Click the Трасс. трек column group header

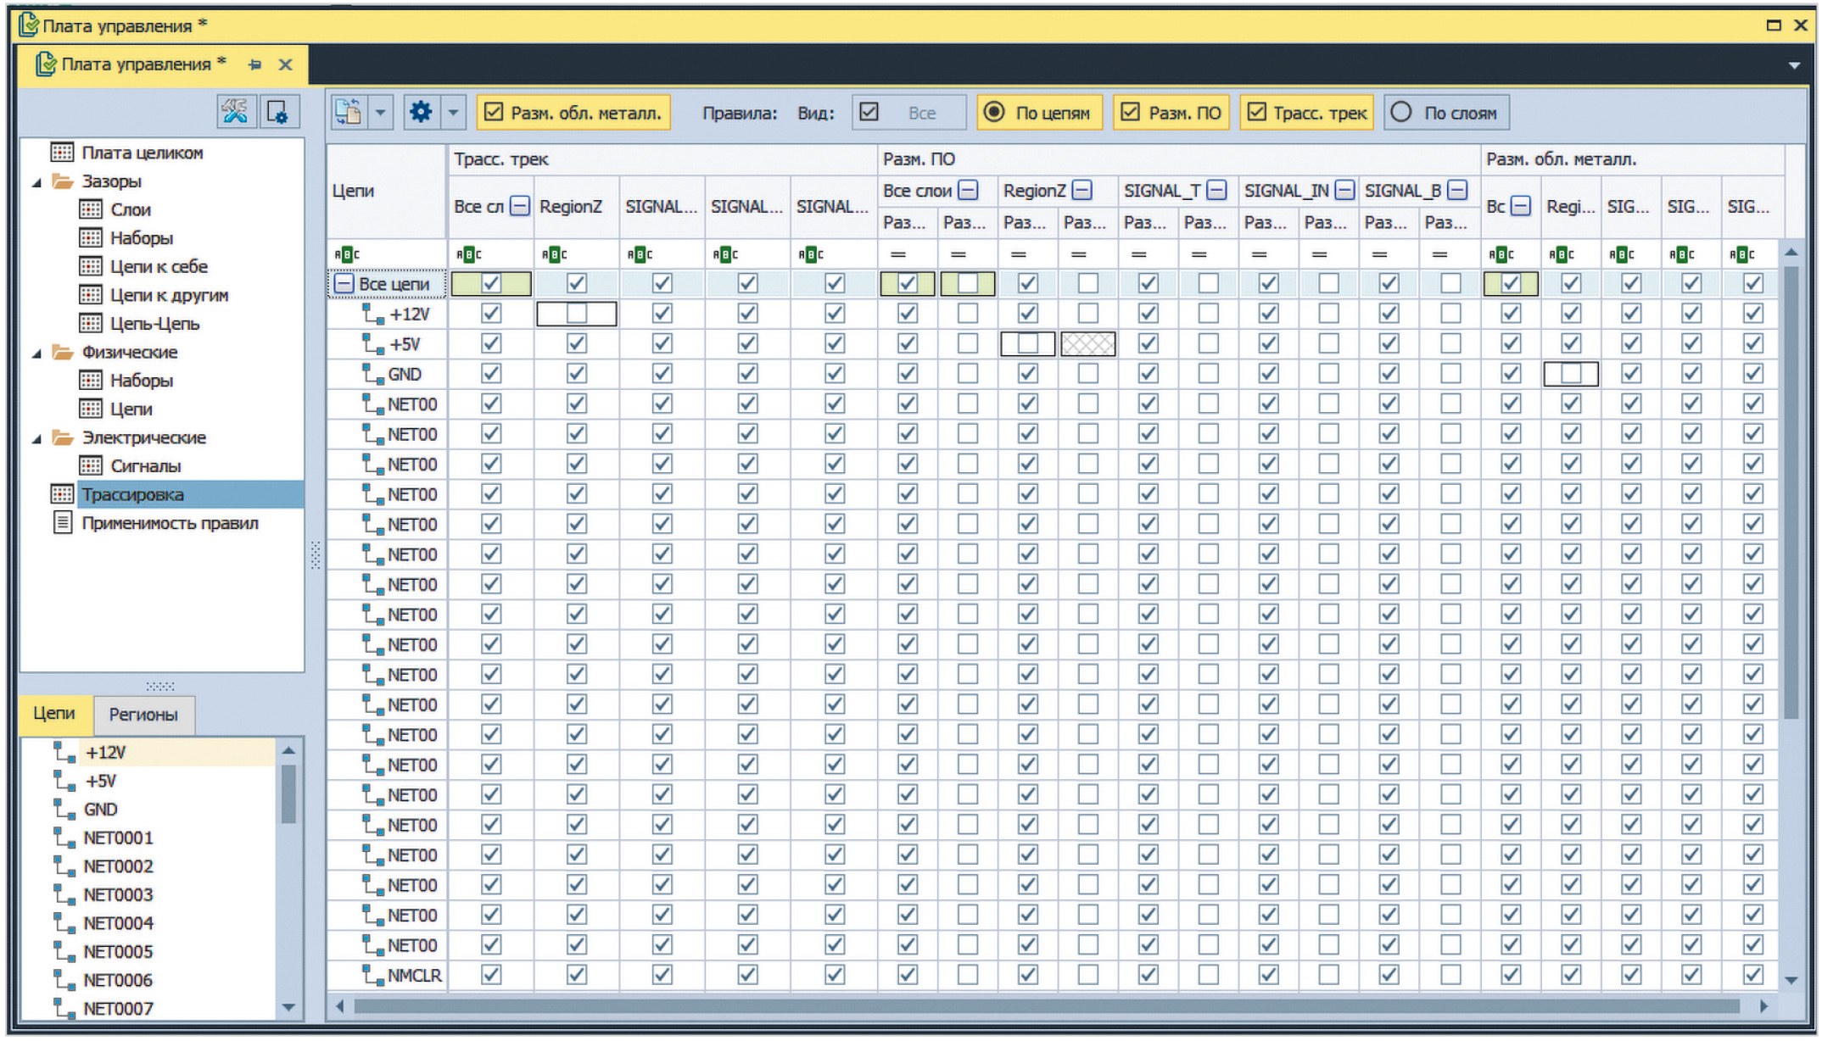click(x=662, y=159)
